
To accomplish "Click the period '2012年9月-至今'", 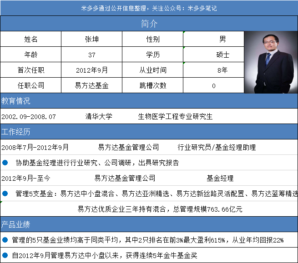I will [26, 178].
